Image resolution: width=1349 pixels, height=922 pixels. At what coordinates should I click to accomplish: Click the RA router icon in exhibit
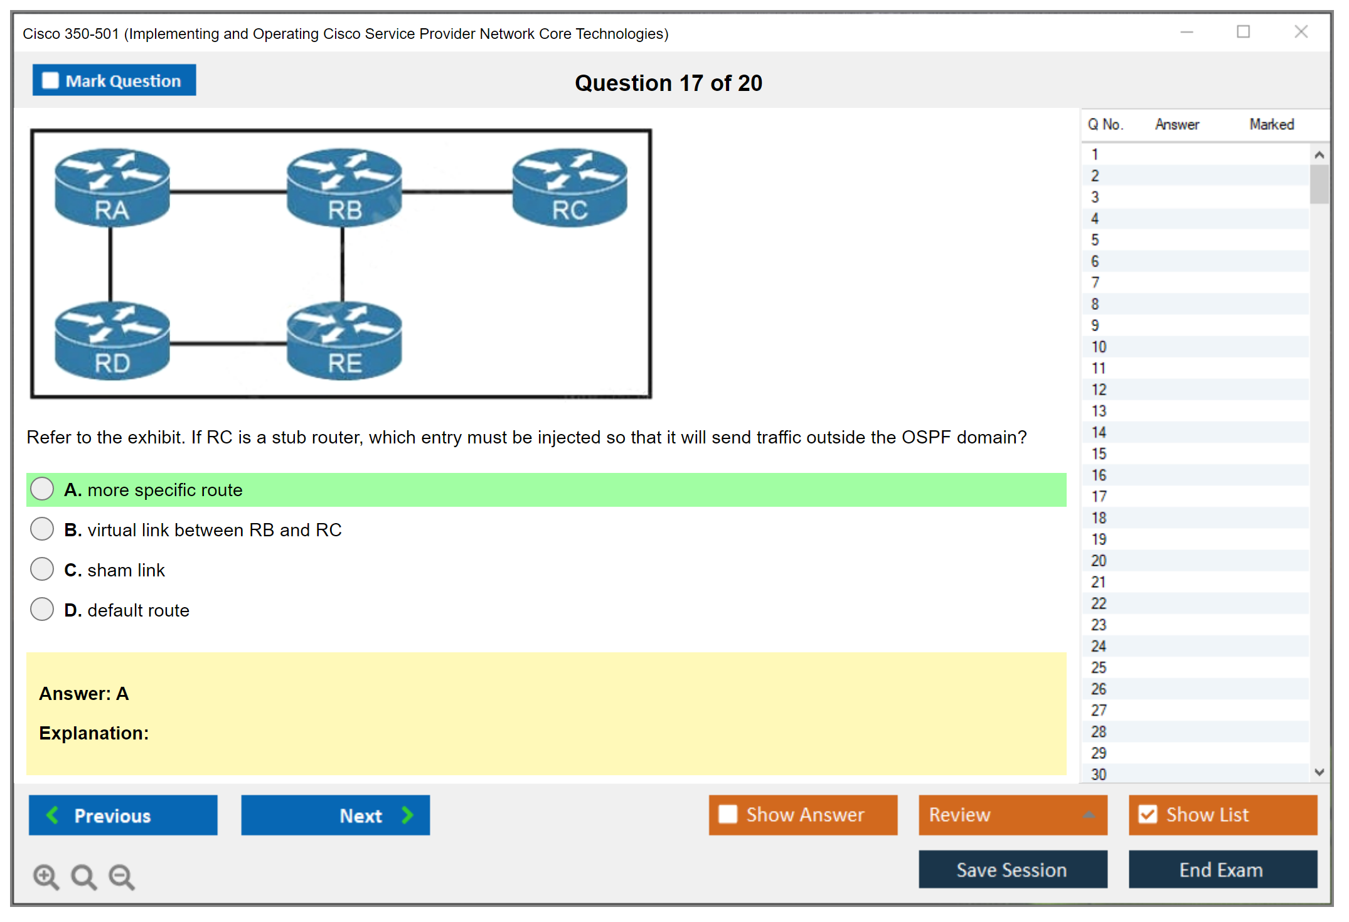tap(112, 187)
